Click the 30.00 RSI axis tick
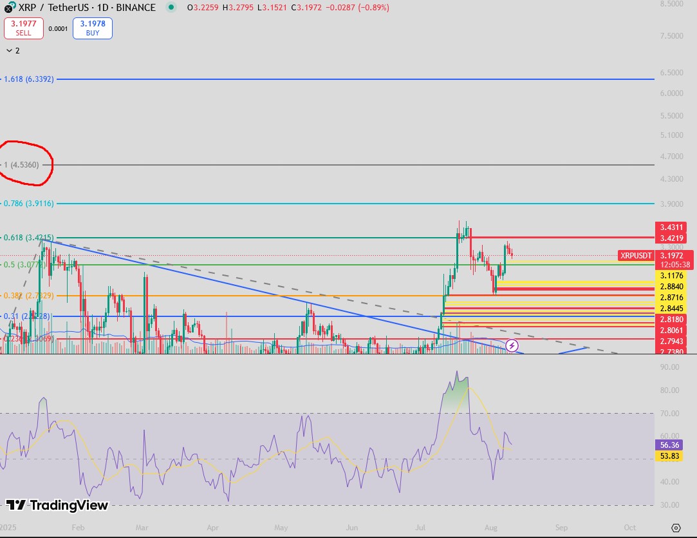Viewport: 697px width, 538px height. tap(669, 505)
